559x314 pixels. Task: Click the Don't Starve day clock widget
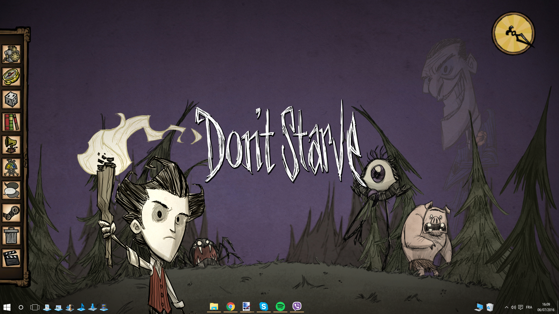pos(513,33)
